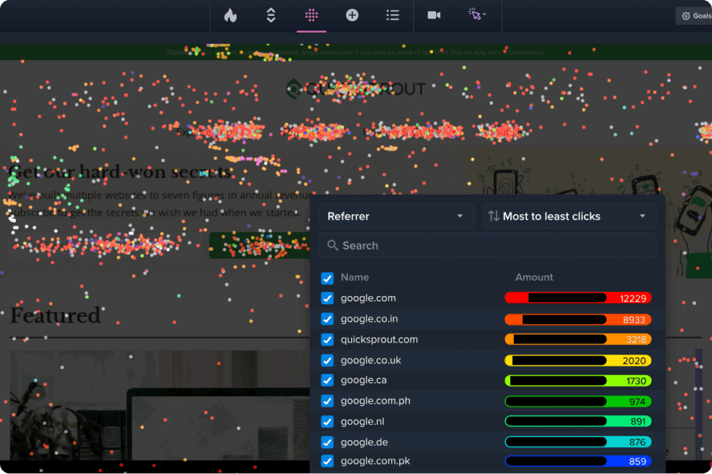Open the List report icon
Viewport: 712px width, 474px height.
click(393, 15)
